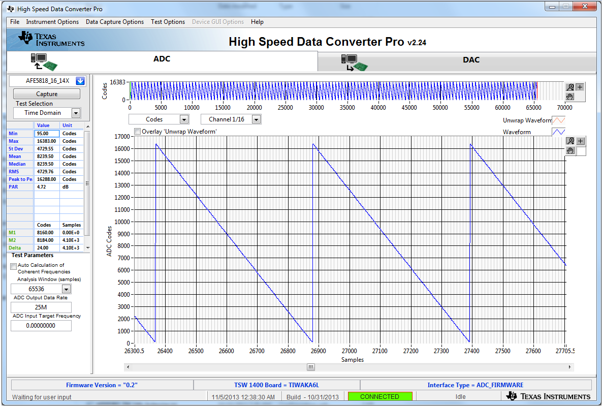Open Analysis Window samples 65536 dropdown

point(67,289)
